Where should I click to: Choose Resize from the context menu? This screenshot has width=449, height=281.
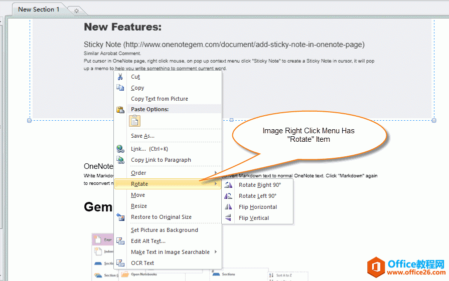pyautogui.click(x=168, y=206)
